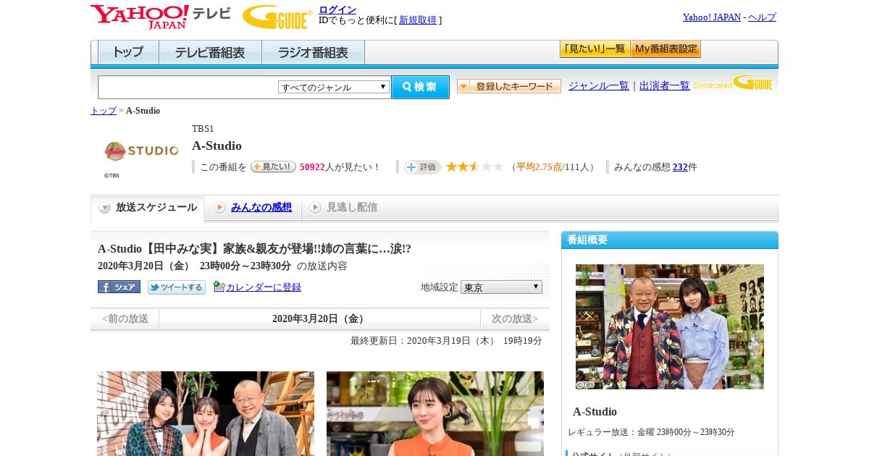Click the 検索 search button
The height and width of the screenshot is (456, 869).
[x=420, y=87]
